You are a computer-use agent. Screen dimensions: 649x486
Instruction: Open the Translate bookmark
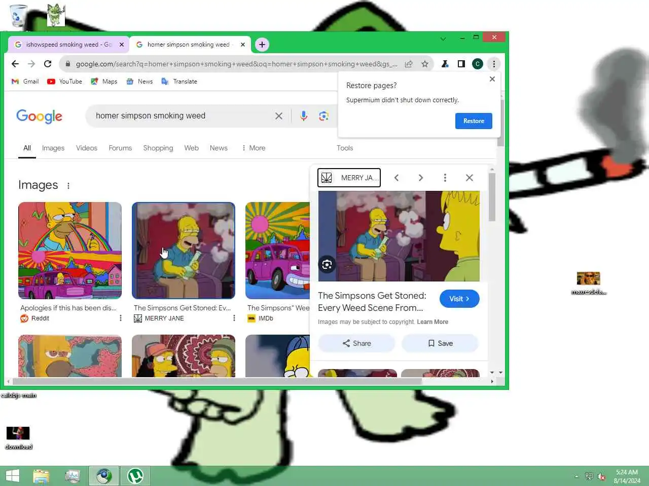click(179, 82)
